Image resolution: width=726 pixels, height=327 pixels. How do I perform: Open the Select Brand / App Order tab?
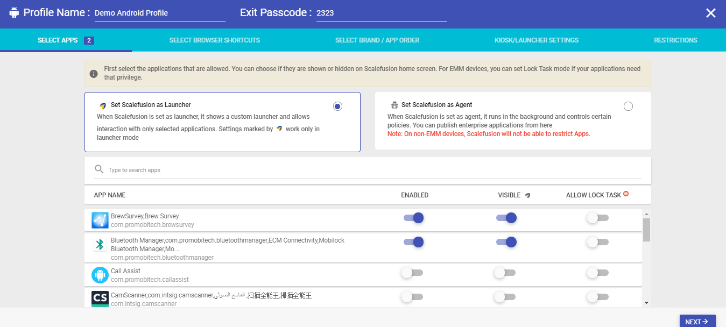[x=377, y=40]
